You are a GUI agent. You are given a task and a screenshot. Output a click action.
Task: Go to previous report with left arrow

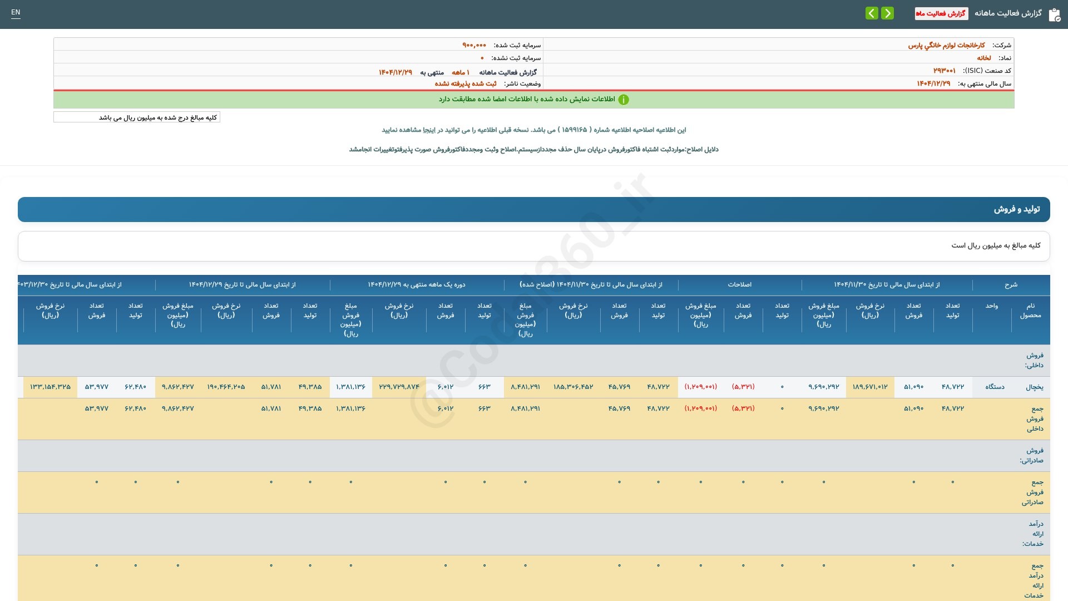pos(872,13)
